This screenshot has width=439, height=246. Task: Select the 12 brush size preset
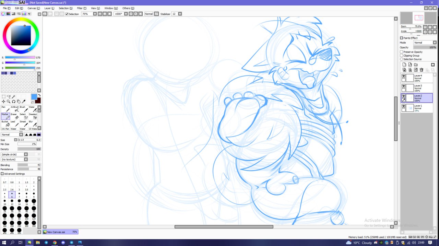point(12,202)
